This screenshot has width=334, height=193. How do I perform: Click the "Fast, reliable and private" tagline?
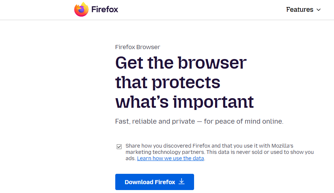coord(155,121)
